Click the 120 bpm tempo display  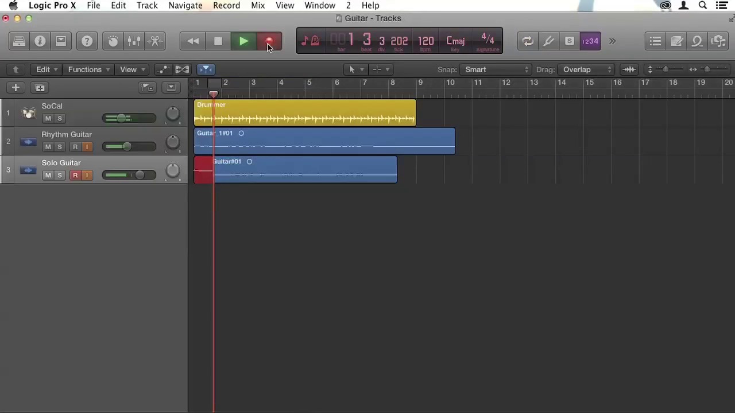click(x=425, y=41)
